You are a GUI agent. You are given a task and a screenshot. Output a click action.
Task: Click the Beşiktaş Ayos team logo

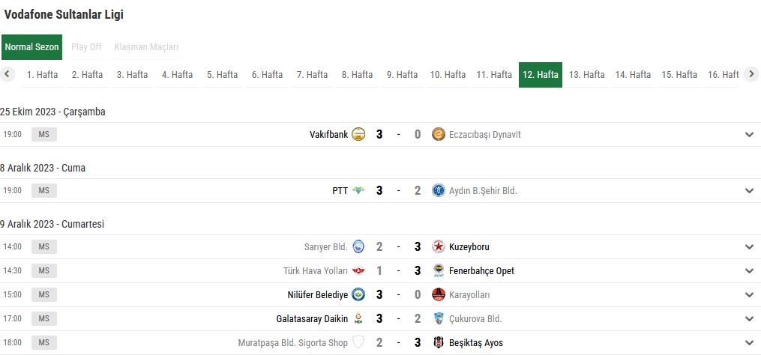click(x=439, y=343)
